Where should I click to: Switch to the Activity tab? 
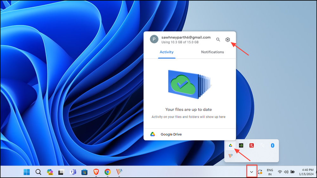[167, 52]
